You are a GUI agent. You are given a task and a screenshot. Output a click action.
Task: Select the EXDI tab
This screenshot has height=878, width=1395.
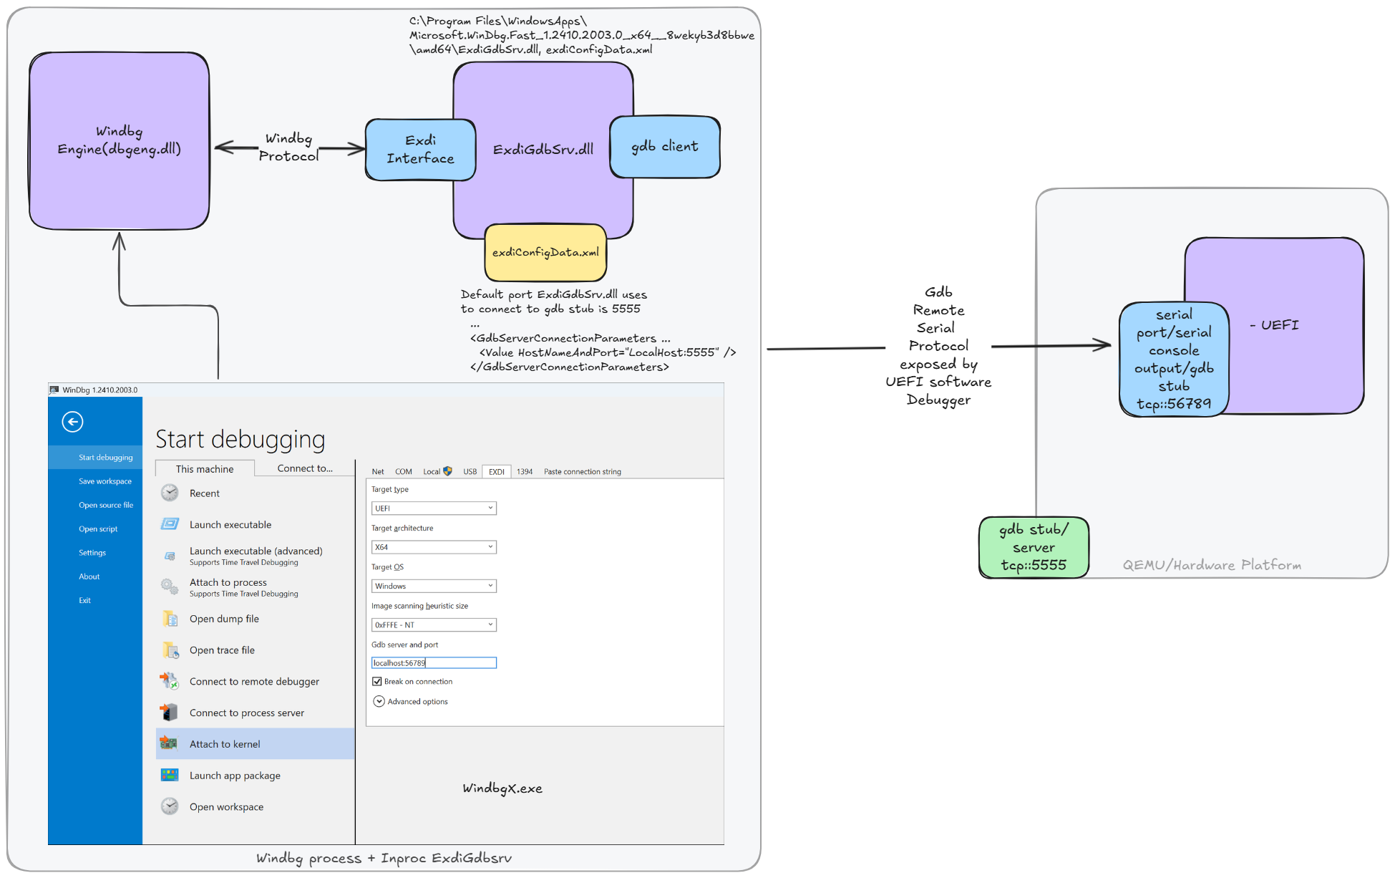(497, 471)
